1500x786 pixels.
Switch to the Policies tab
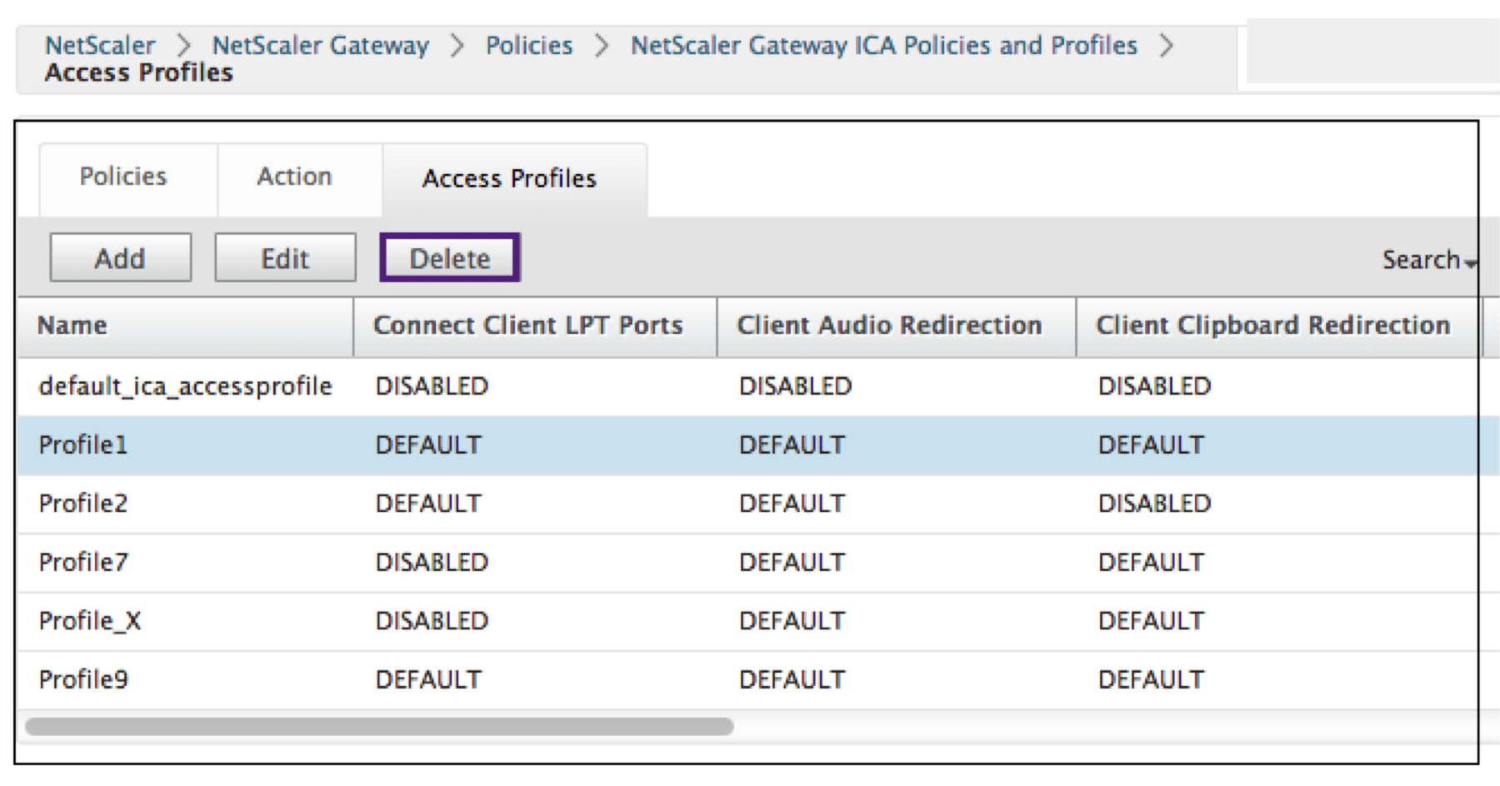[123, 177]
